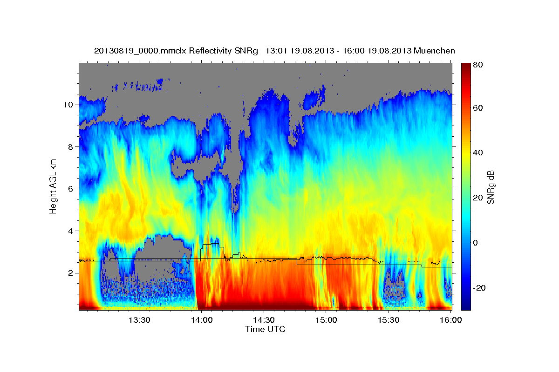This screenshot has width=559, height=372.
Task: Click the 'SNRg dB' colorbar label
Action: tap(491, 186)
